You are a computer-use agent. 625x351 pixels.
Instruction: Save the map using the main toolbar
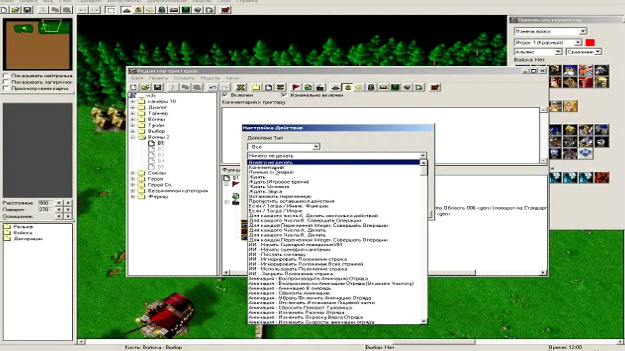[x=27, y=10]
